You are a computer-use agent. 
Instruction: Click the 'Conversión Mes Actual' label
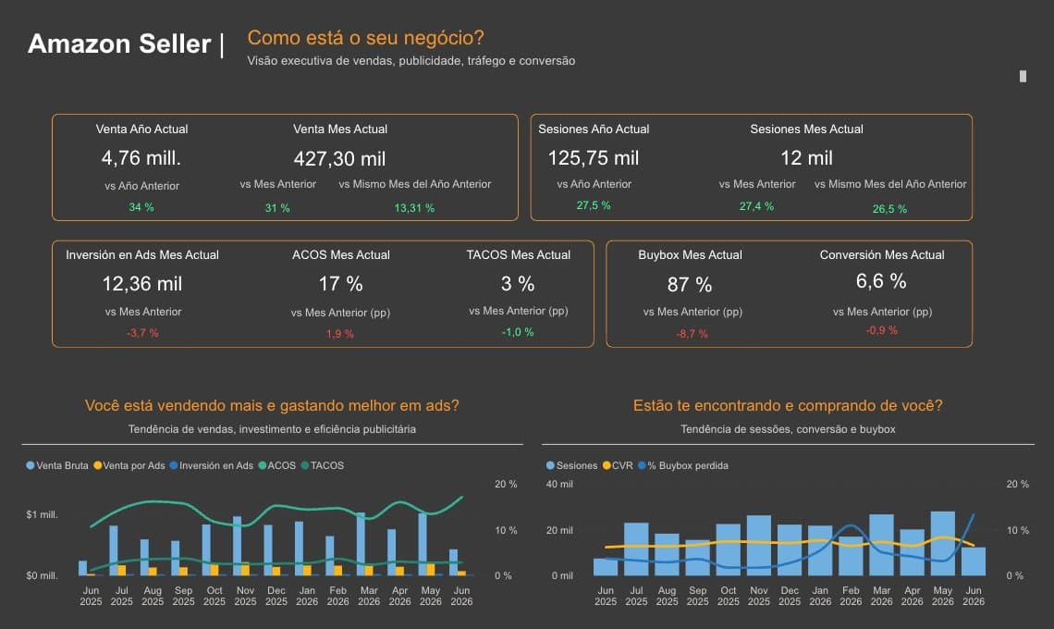882,255
